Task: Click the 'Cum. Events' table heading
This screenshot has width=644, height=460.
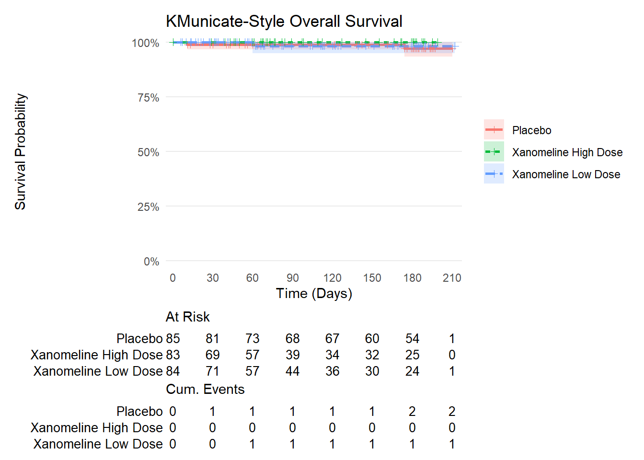Action: [x=205, y=389]
